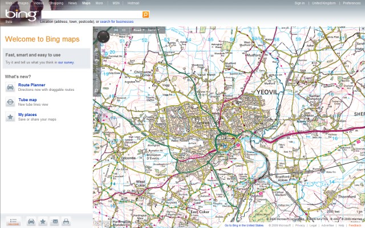Click 'search for businesses' link
Viewport: 365px width, 228px height.
(117, 22)
